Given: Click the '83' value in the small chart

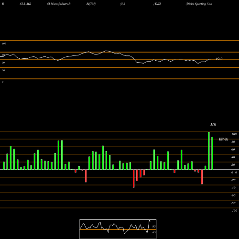Looking at the screenshot, I should click(x=154, y=227).
